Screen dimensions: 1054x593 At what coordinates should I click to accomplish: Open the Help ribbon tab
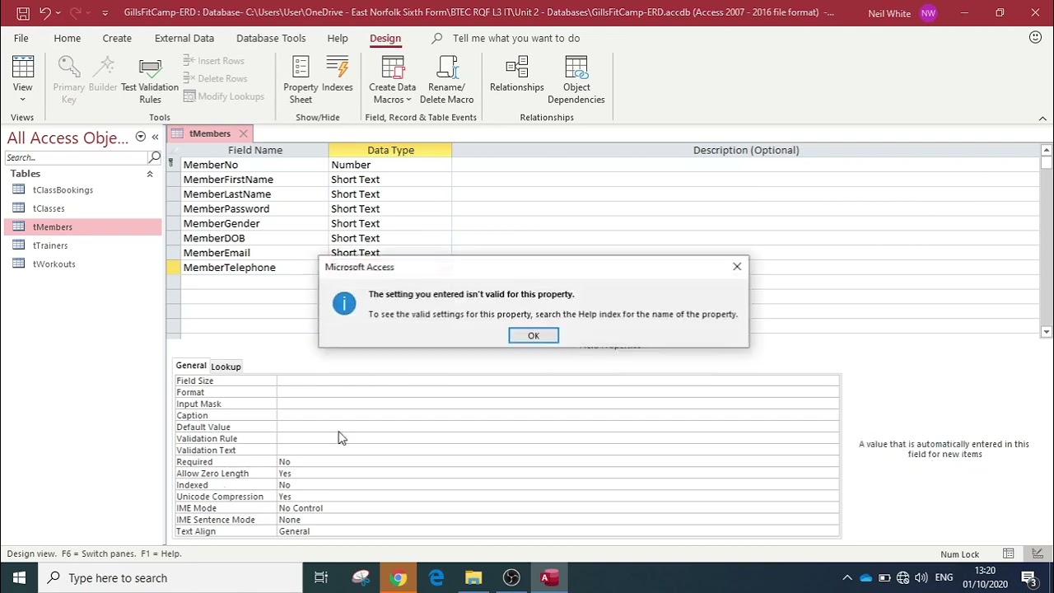click(338, 38)
